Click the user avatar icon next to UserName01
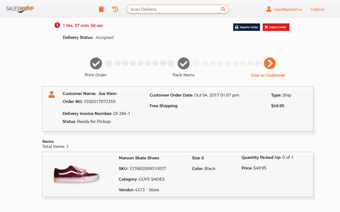Viewport: 340px width, 212px height. [x=268, y=9]
